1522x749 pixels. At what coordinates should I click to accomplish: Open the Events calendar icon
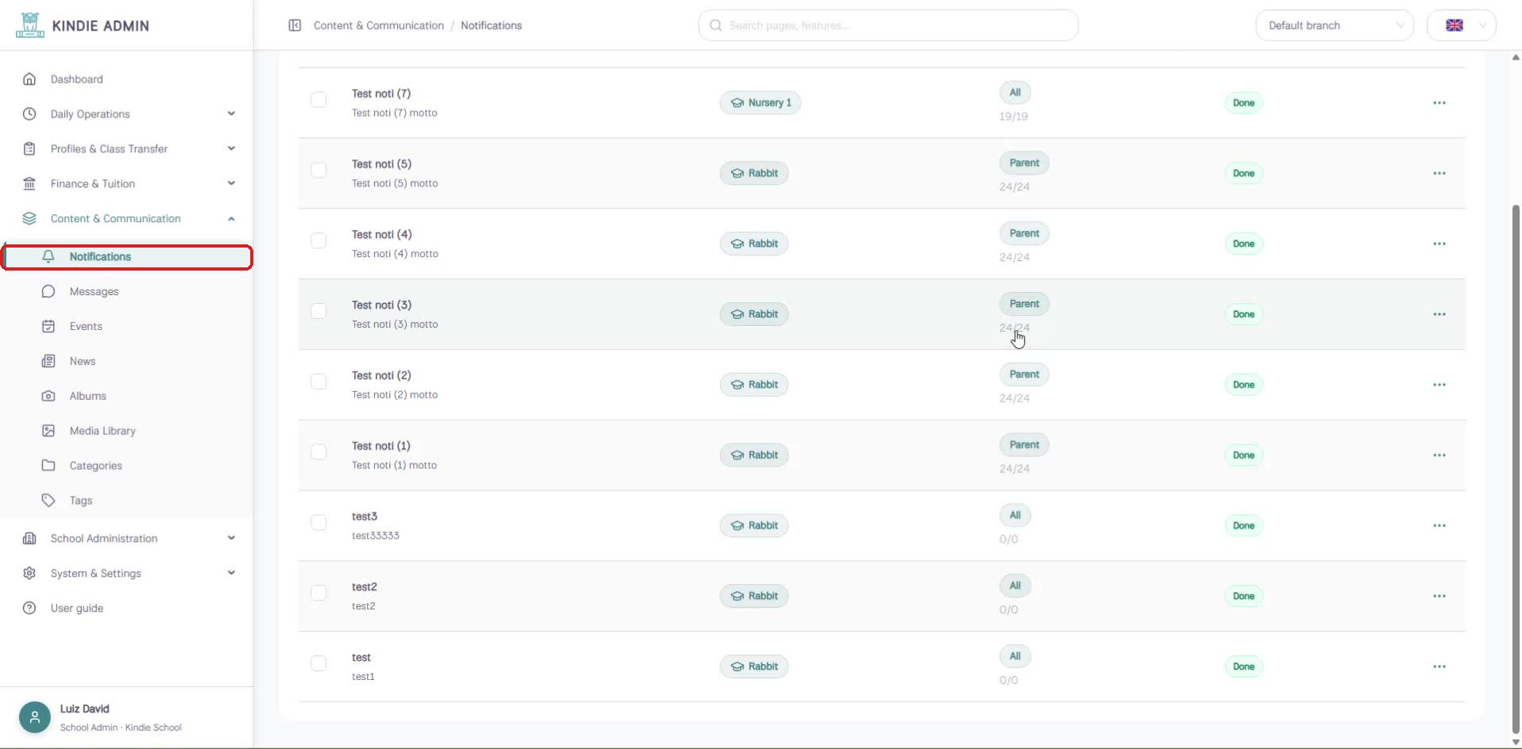coord(48,326)
